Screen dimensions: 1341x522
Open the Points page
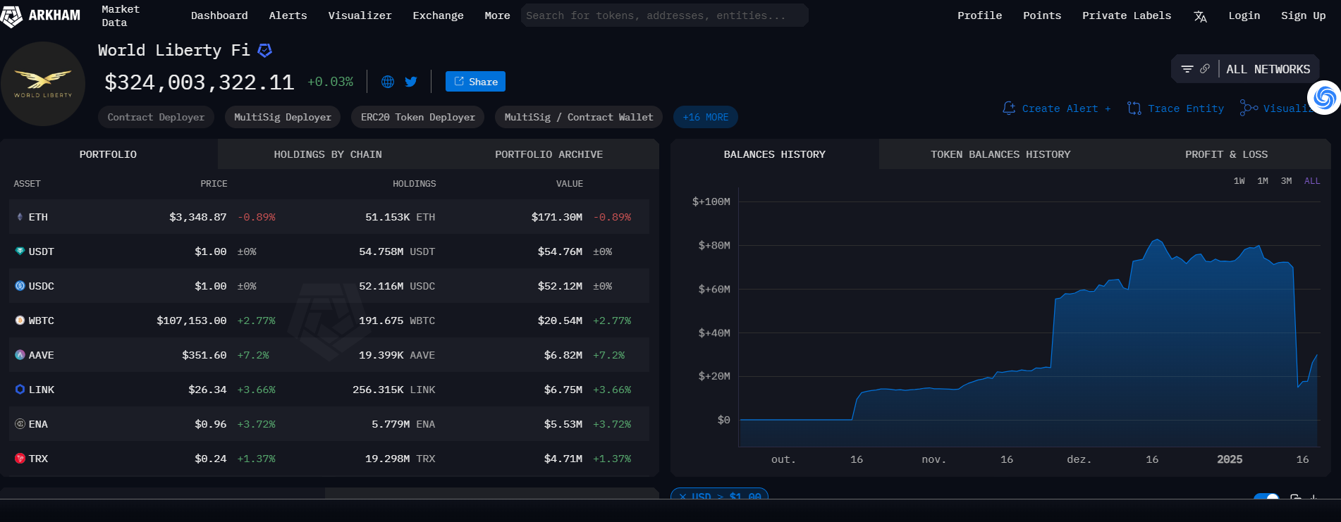click(1042, 15)
